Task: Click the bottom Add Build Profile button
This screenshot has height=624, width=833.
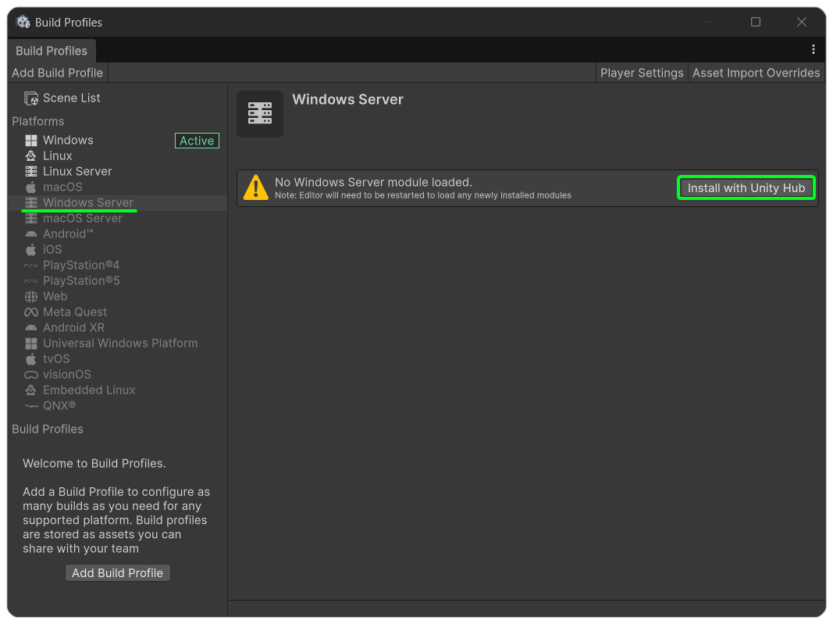Action: pyautogui.click(x=117, y=572)
